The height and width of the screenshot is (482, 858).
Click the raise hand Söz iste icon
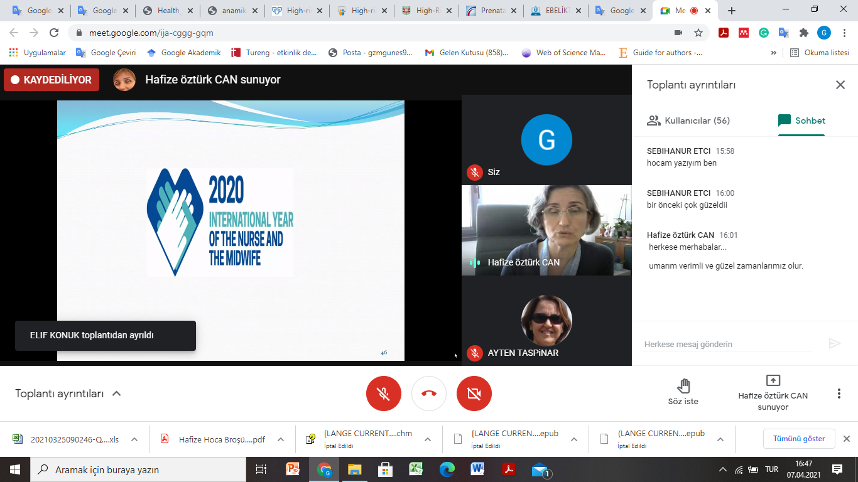tap(683, 385)
